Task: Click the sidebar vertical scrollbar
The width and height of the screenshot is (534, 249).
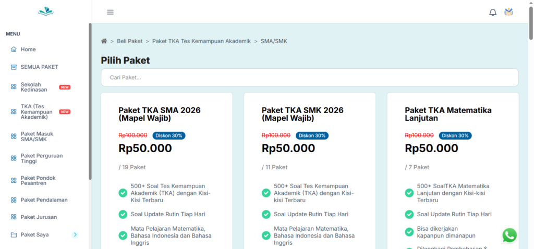Action: coord(90,102)
